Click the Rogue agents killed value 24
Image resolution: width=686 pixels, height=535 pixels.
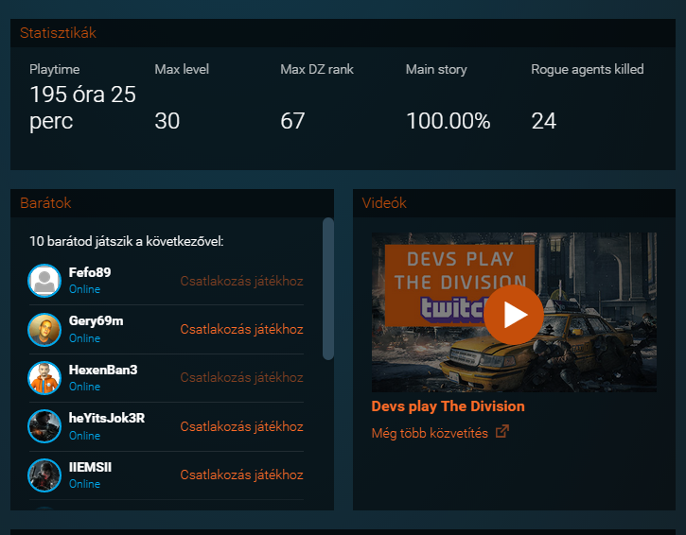click(543, 121)
